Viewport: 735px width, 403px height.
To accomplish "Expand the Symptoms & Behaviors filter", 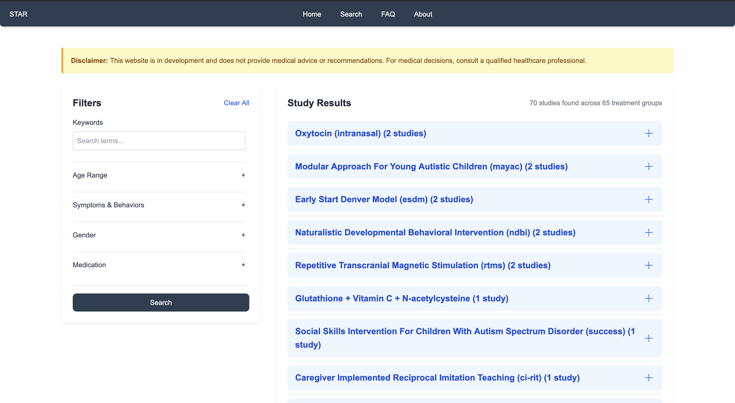I will pos(243,205).
